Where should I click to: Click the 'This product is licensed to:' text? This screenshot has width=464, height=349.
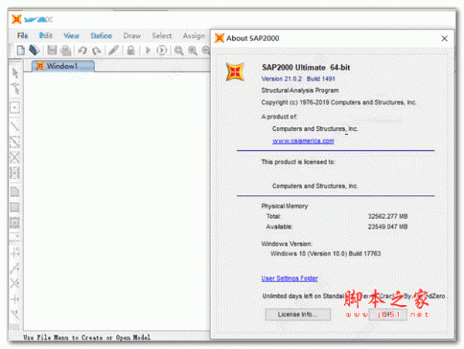point(298,162)
